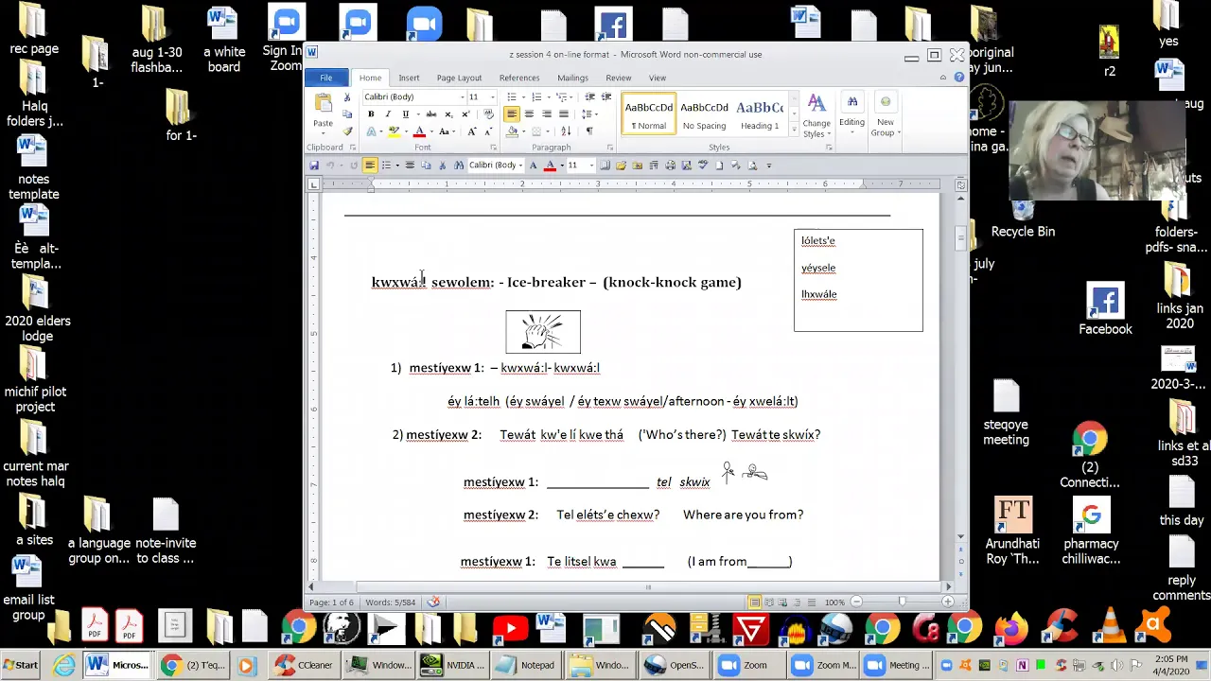Click the Text Effects icon

coord(370,131)
